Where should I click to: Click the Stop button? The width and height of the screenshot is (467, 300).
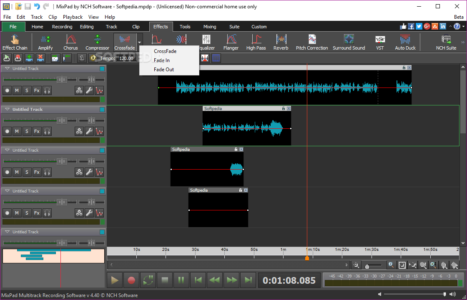pos(165,280)
